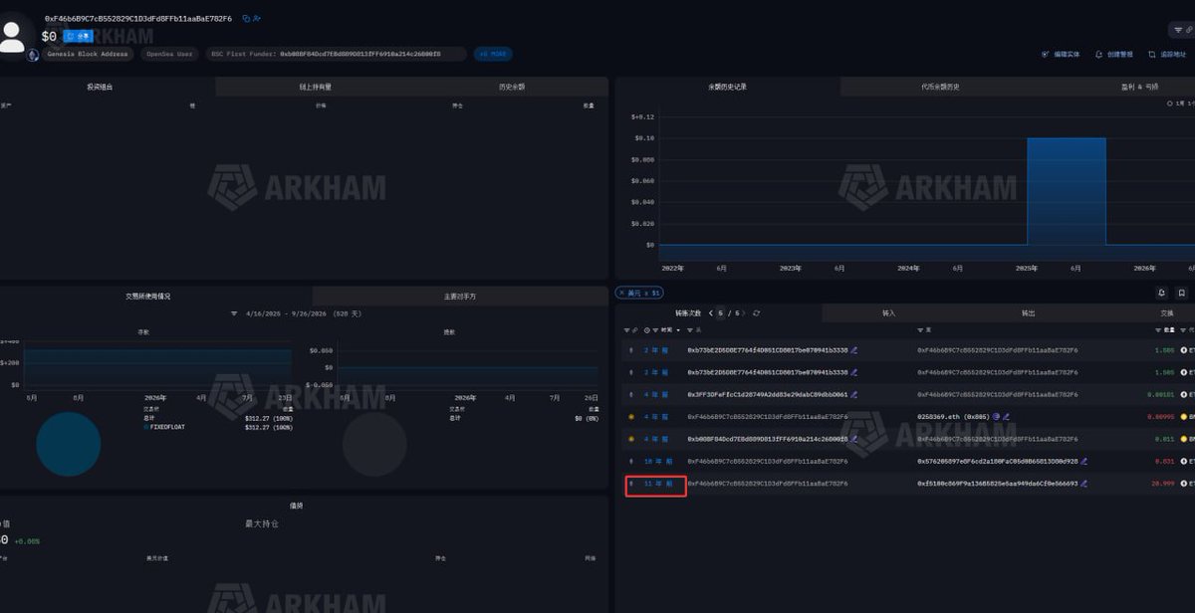The width and height of the screenshot is (1195, 613).
Task: Click the FIXEDFLOAT entry in the deposits legend
Action: point(165,426)
